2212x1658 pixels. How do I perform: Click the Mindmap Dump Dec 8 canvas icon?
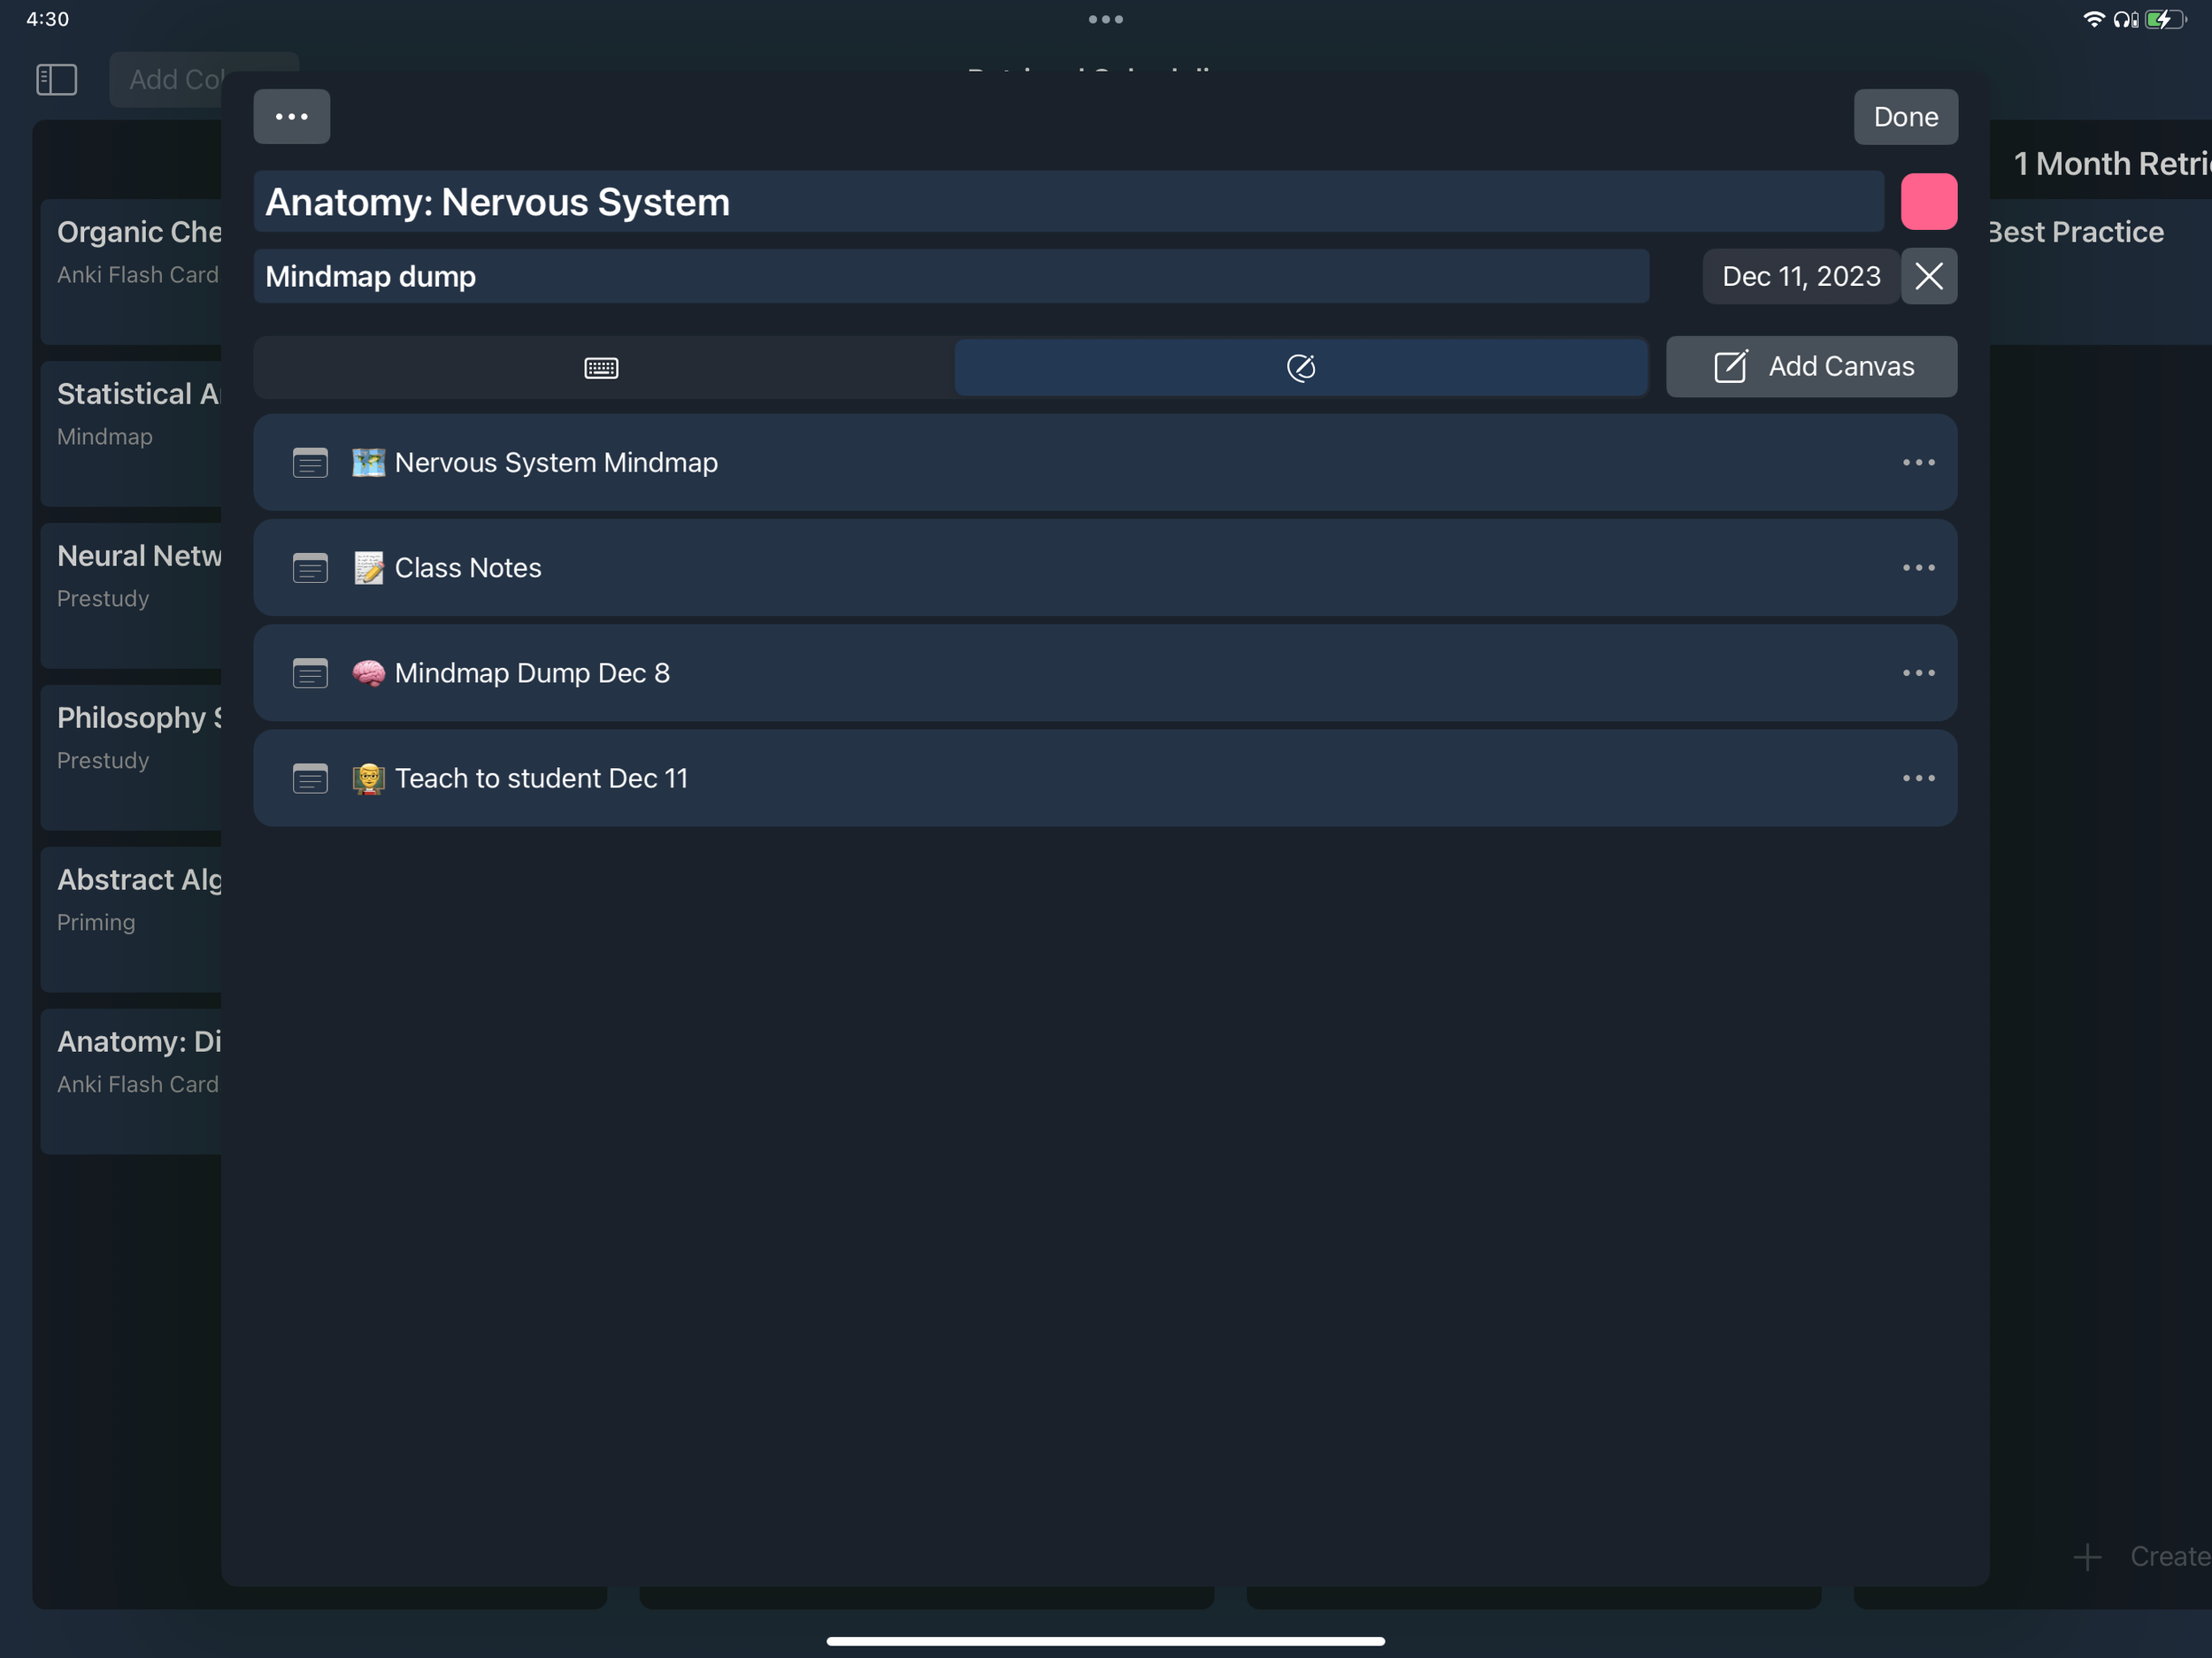pos(310,673)
